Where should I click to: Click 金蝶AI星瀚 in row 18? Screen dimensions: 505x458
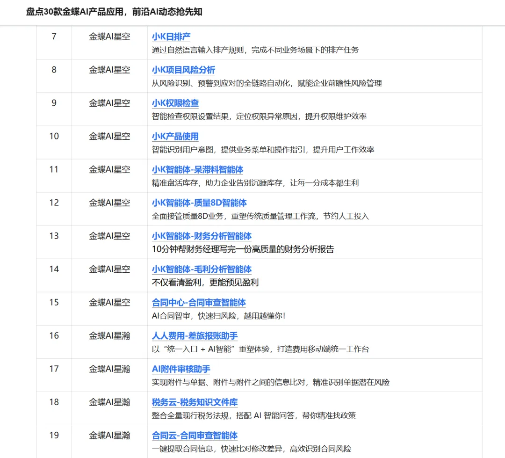(109, 402)
